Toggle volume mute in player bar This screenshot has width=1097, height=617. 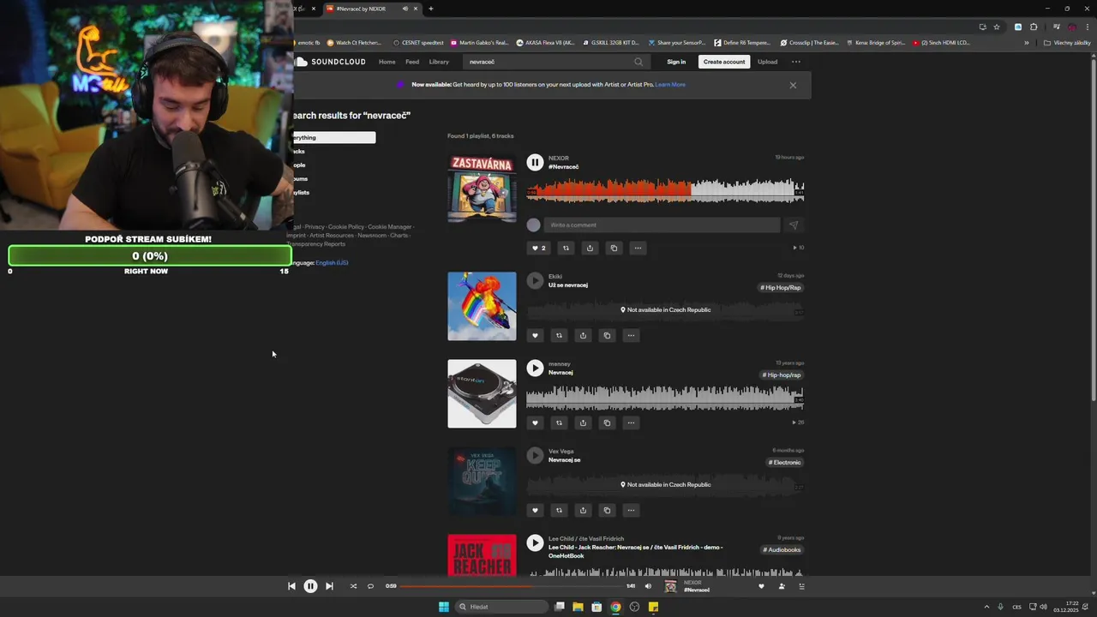(x=648, y=586)
